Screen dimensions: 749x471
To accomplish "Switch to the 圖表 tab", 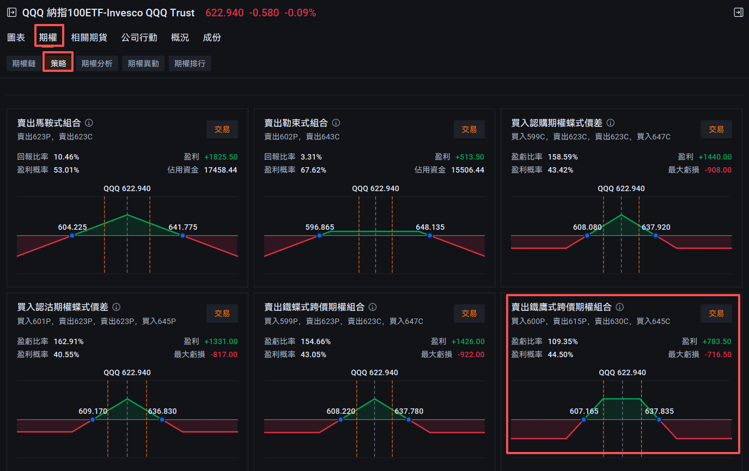I will [16, 38].
